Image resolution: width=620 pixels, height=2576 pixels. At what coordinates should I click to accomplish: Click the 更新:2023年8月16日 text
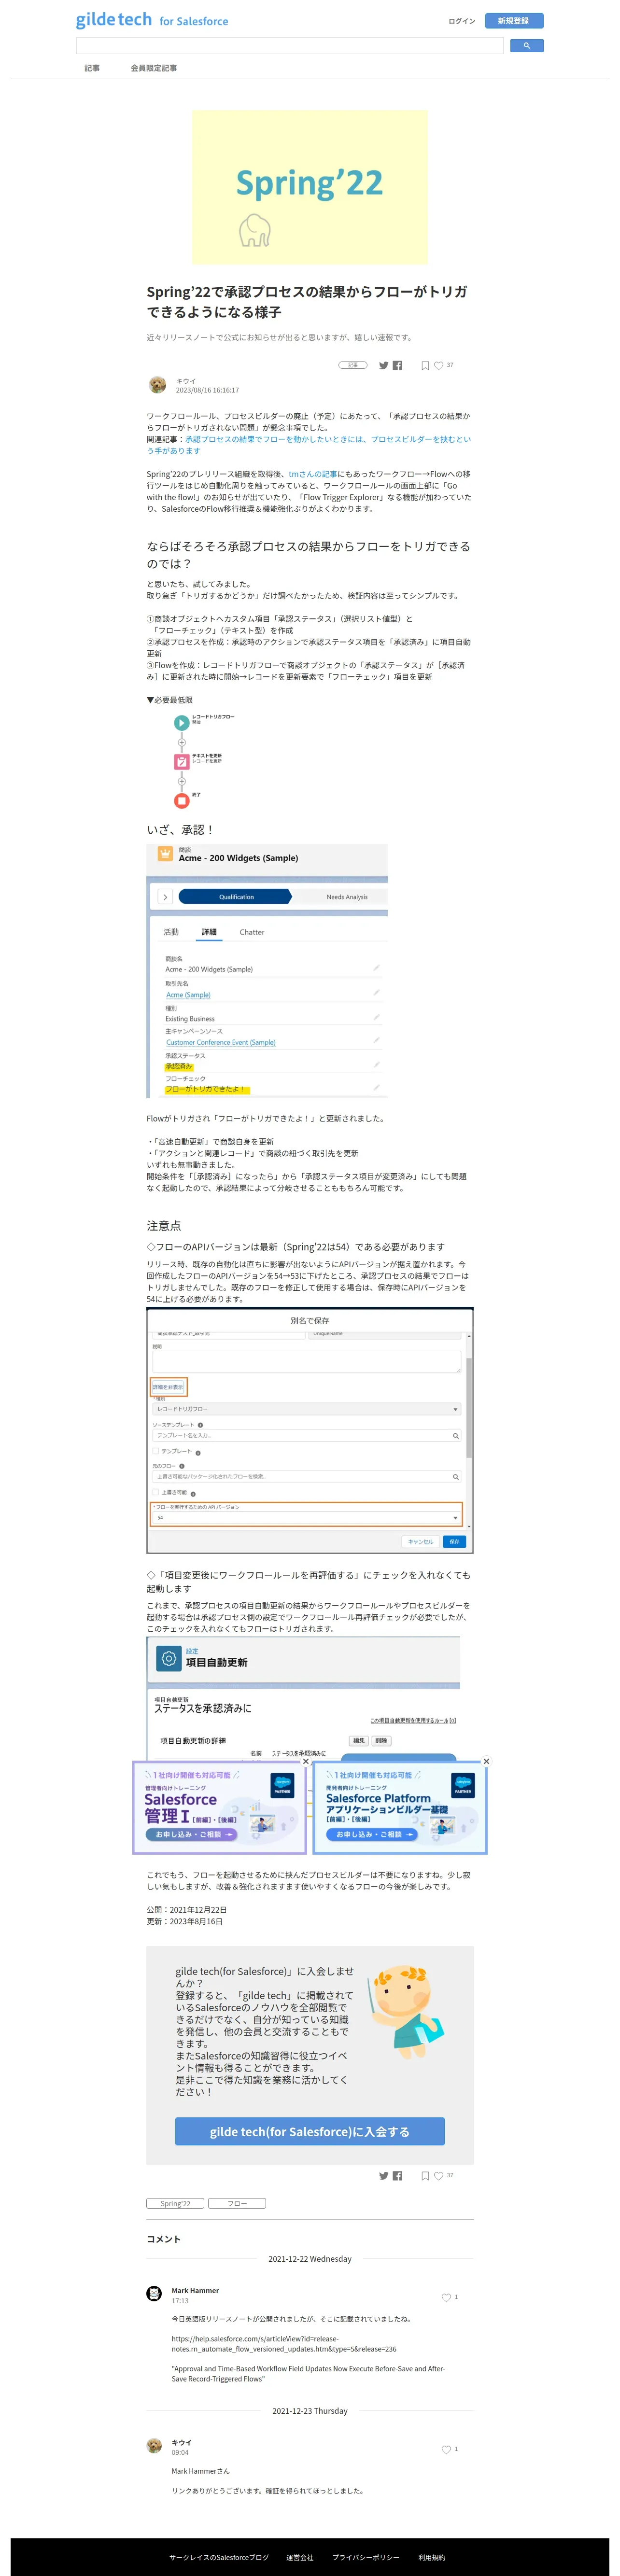coord(185,1921)
